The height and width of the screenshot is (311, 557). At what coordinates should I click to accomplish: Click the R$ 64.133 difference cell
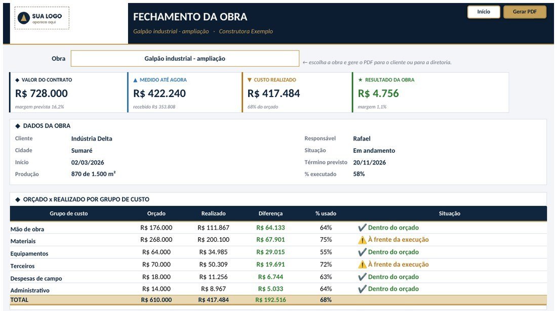coord(271,228)
